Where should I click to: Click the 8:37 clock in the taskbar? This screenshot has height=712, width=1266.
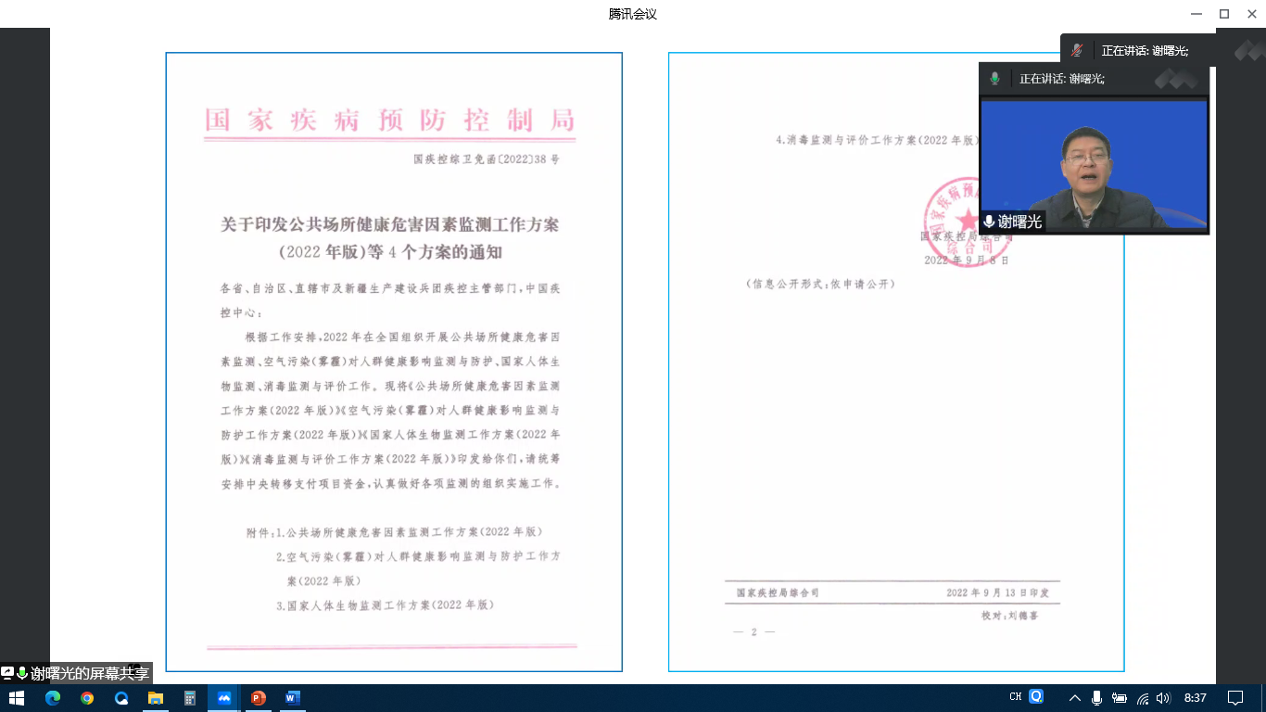click(1196, 698)
